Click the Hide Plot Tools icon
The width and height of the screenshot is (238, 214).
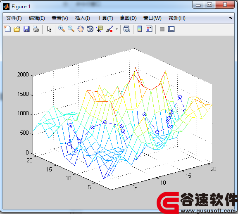(162, 29)
